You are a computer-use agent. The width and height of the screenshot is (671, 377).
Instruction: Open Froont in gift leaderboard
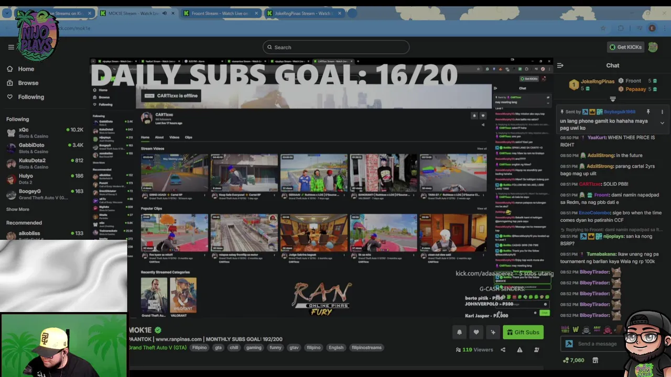[633, 81]
